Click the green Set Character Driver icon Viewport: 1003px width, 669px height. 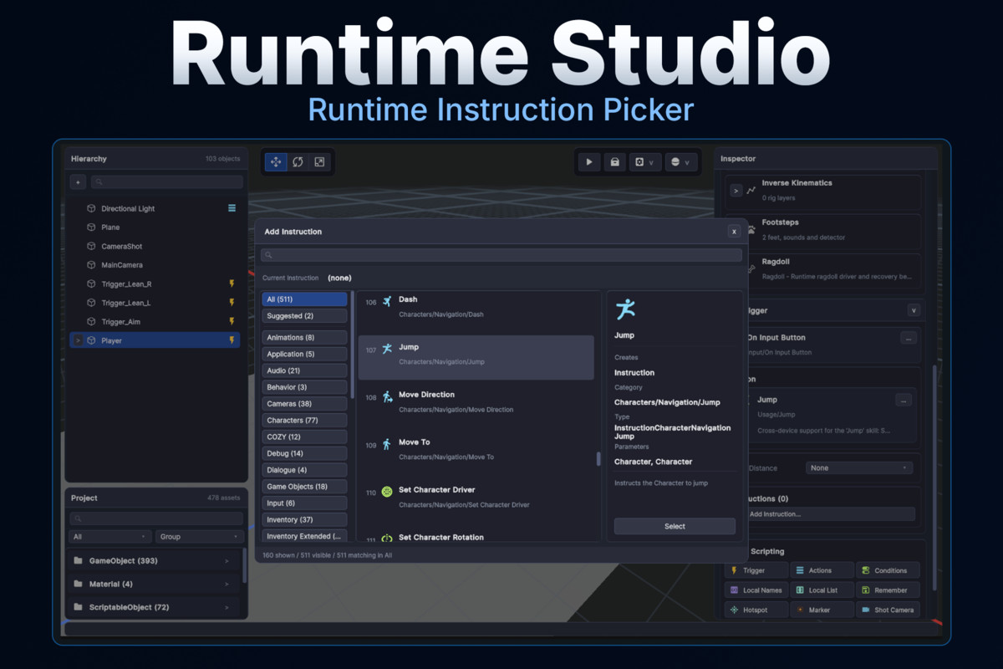tap(387, 492)
